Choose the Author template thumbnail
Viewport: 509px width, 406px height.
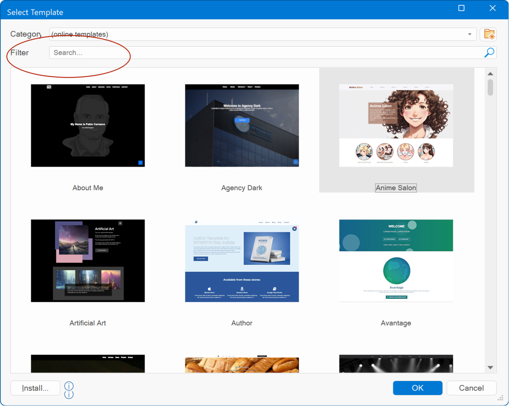[x=242, y=261]
